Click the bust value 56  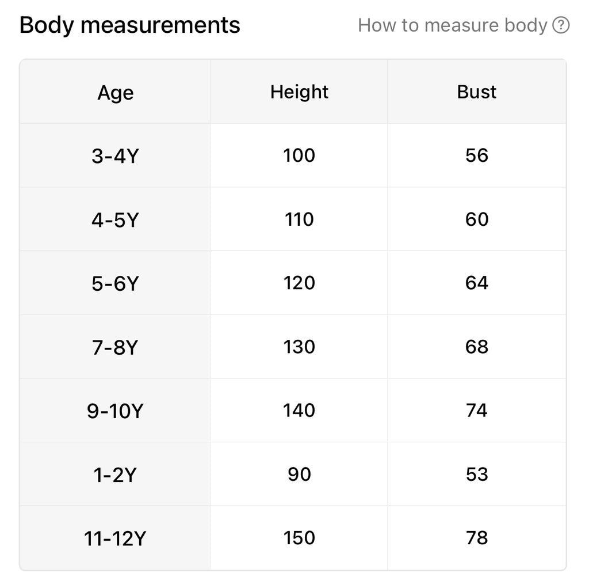pos(477,156)
